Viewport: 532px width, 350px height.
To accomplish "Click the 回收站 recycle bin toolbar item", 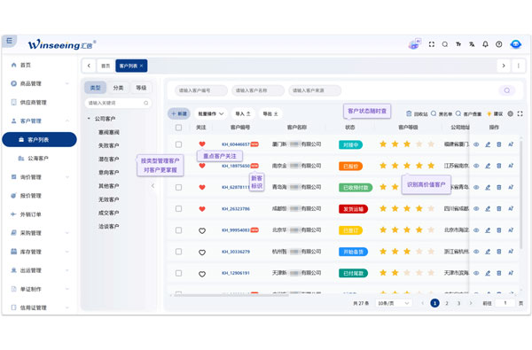I will (x=417, y=114).
